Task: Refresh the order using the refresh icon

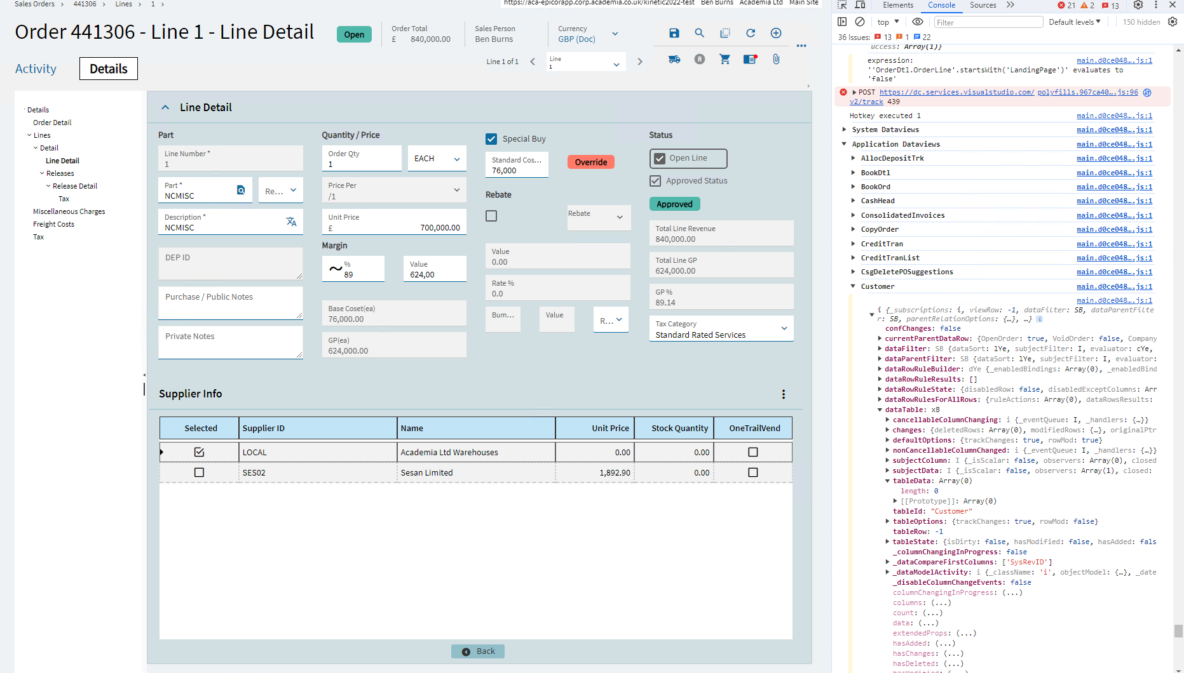Action: click(x=751, y=33)
